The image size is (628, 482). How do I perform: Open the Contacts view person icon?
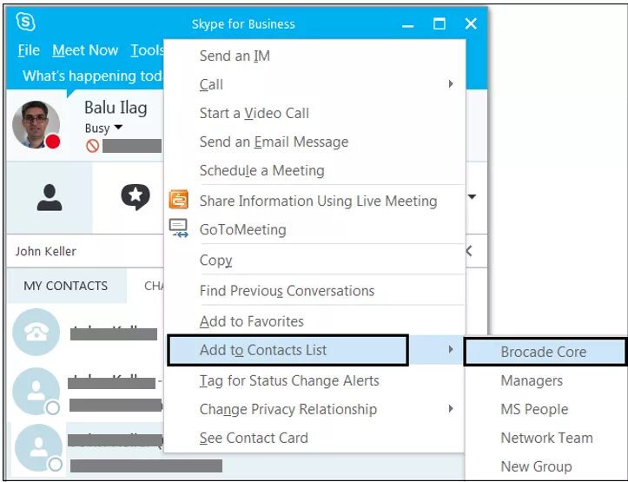50,198
